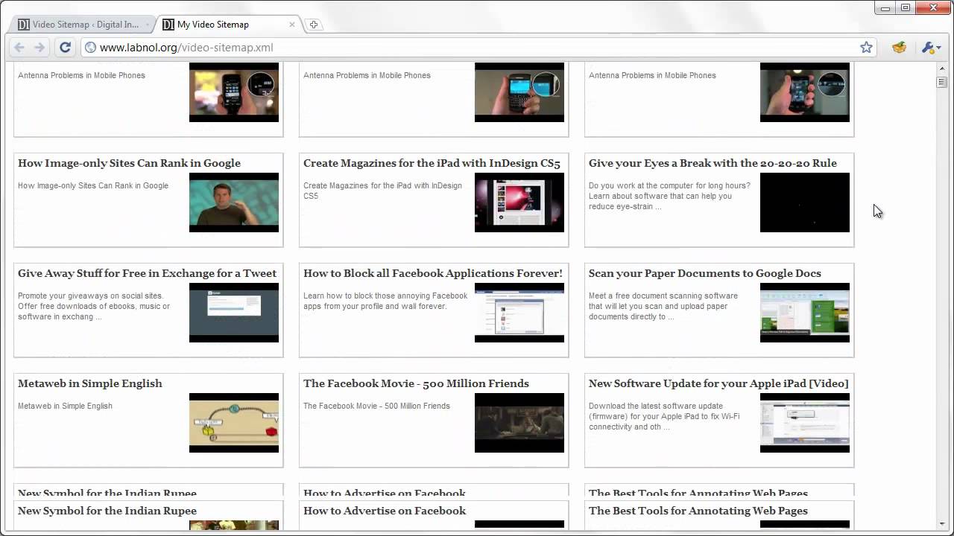This screenshot has height=536, width=954.
Task: Click thumbnail for Create Magazines for the iPad
Action: point(519,202)
